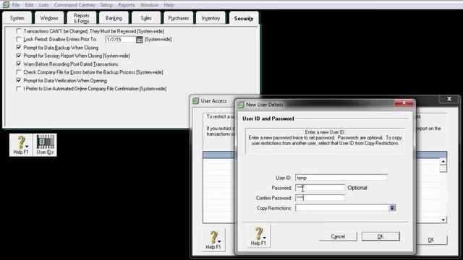Screen dimensions: 463x260
Task: Expand the Copy Restrictions dropdown arrow
Action: (x=392, y=208)
